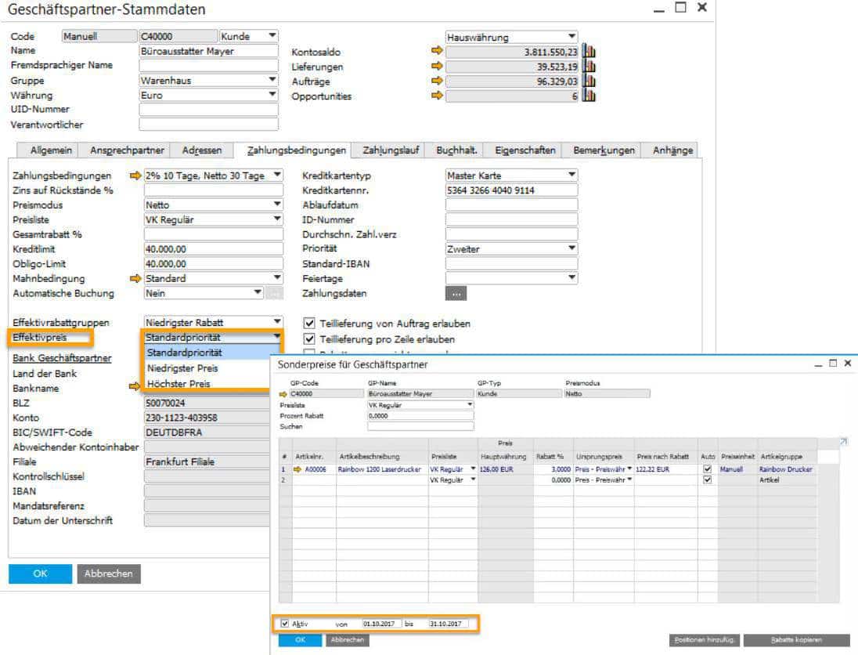Cancel Stammdaten with the Abbrechen button
Viewport: 858px width, 655px height.
pos(108,574)
